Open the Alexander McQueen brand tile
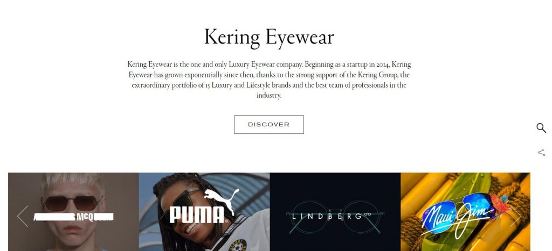Viewport: 552px width, 251px height. click(x=73, y=212)
